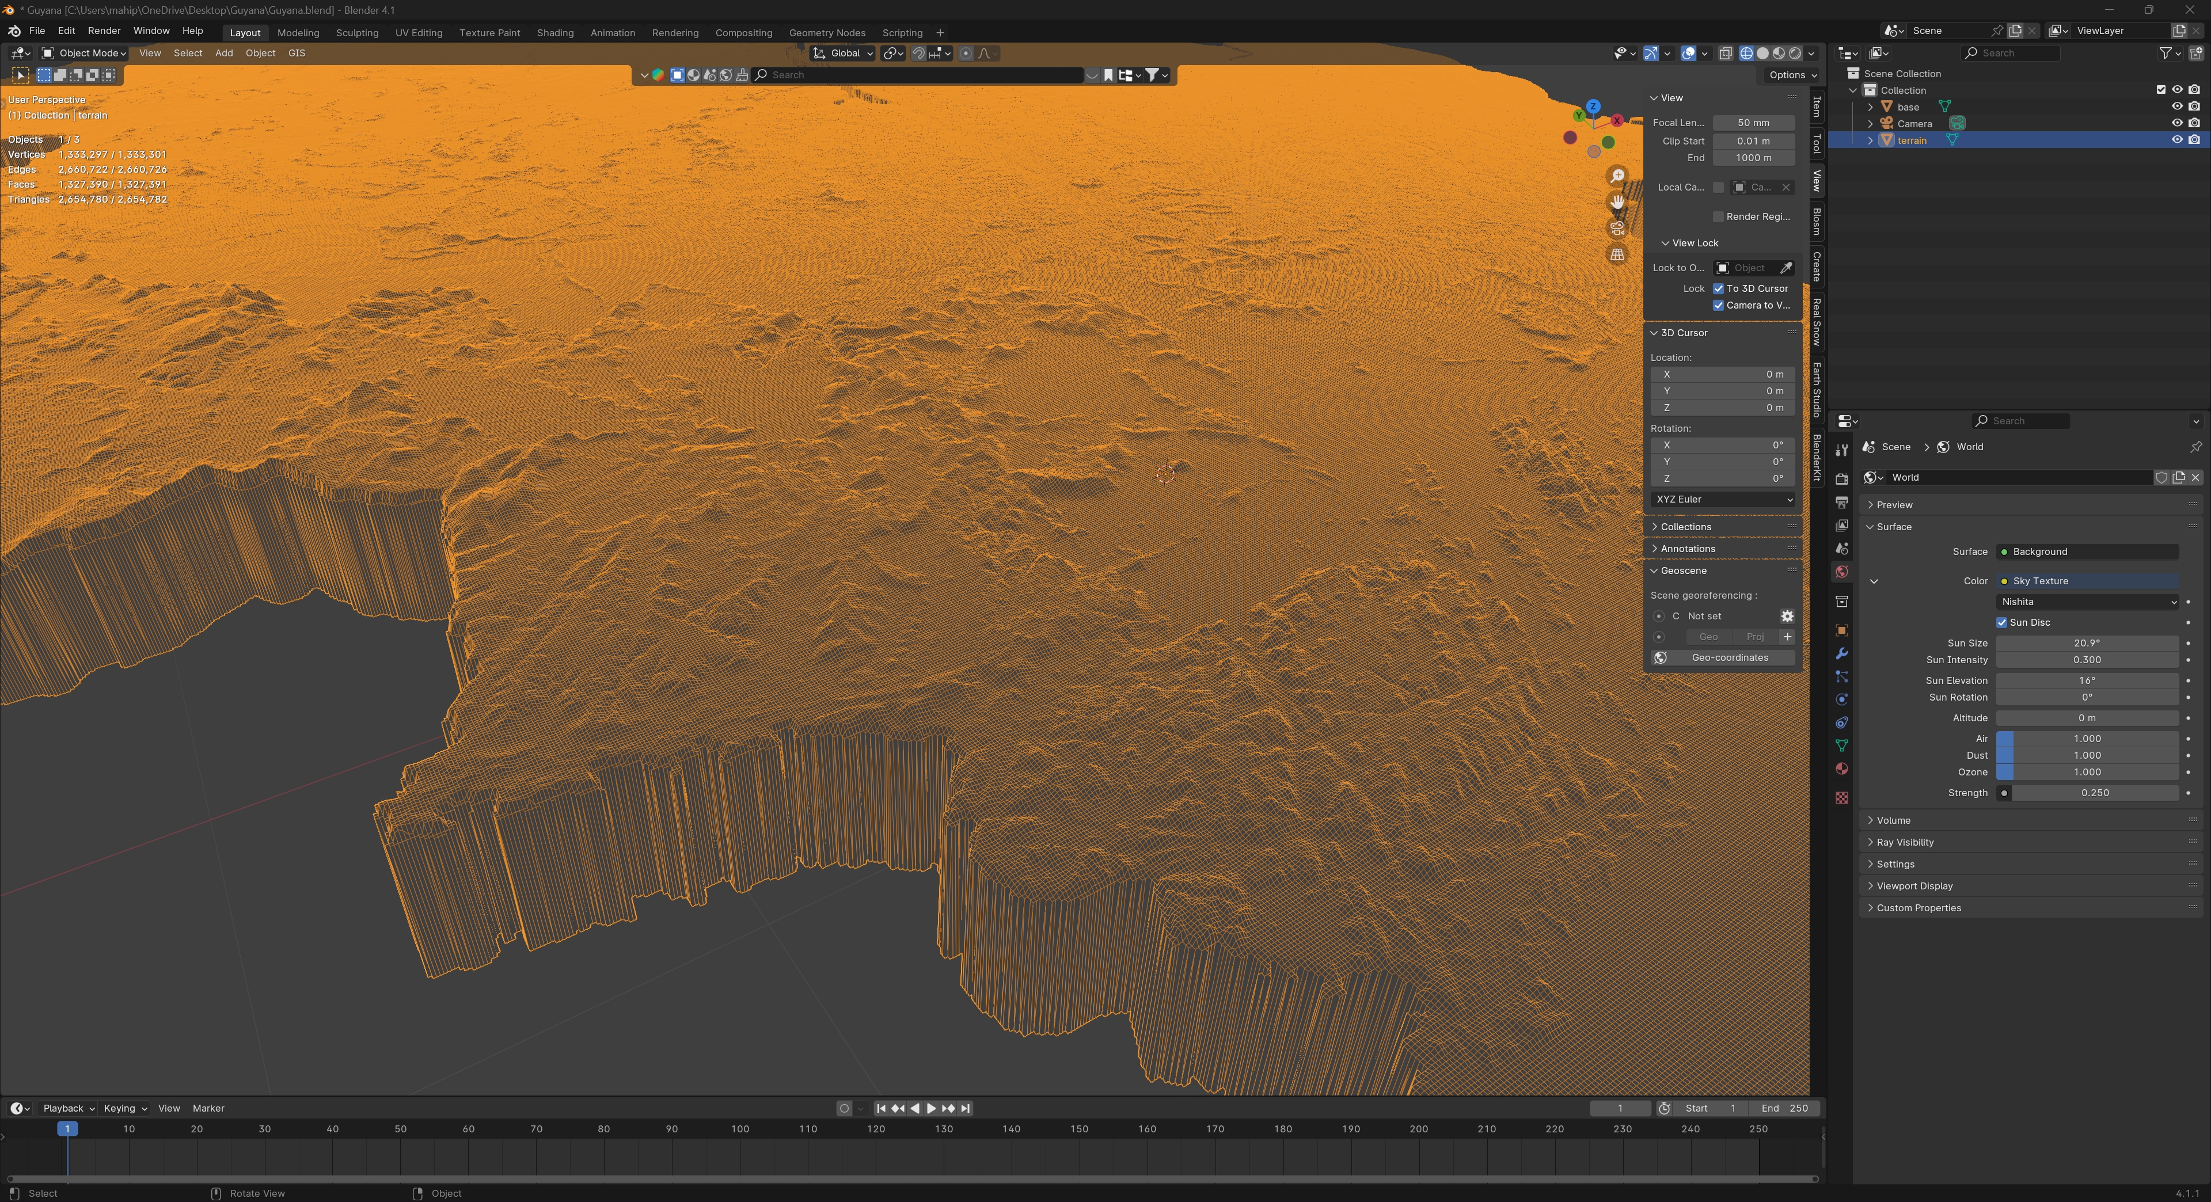
Task: Open the XYZ Euler rotation dropdown
Action: click(1723, 499)
